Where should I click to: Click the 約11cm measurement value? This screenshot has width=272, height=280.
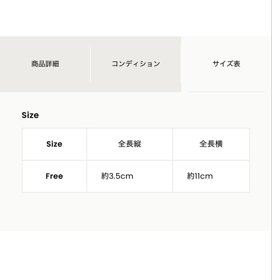pos(200,176)
